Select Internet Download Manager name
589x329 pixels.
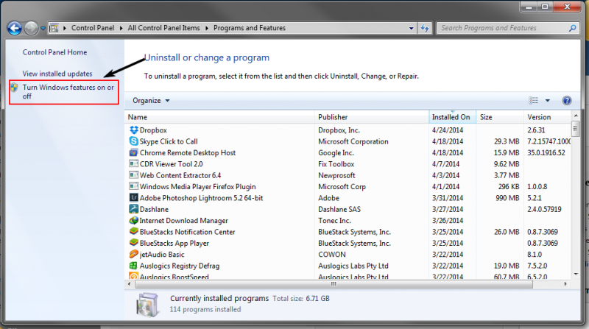coord(183,221)
